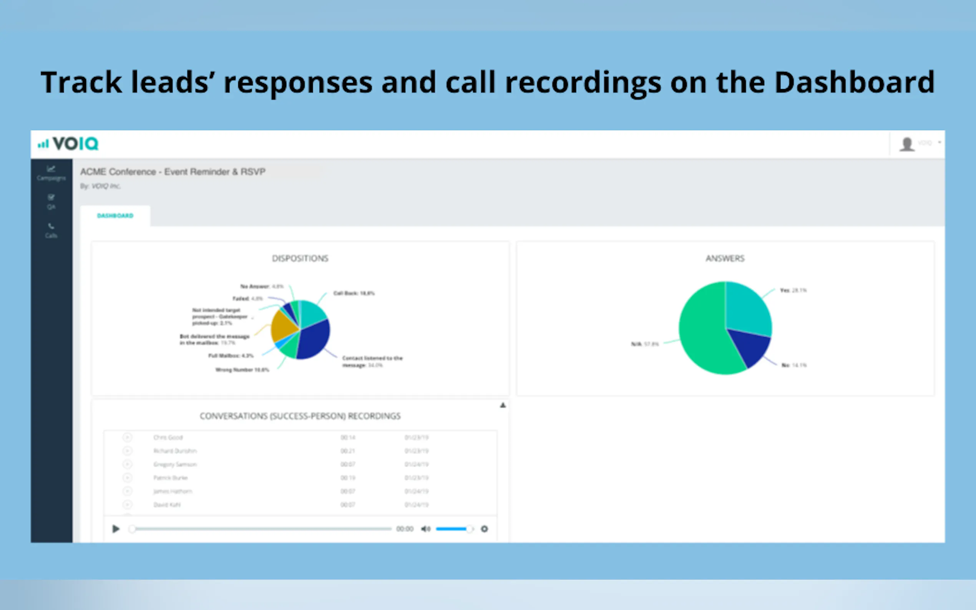Click the user avatar icon
976x610 pixels.
click(x=906, y=144)
